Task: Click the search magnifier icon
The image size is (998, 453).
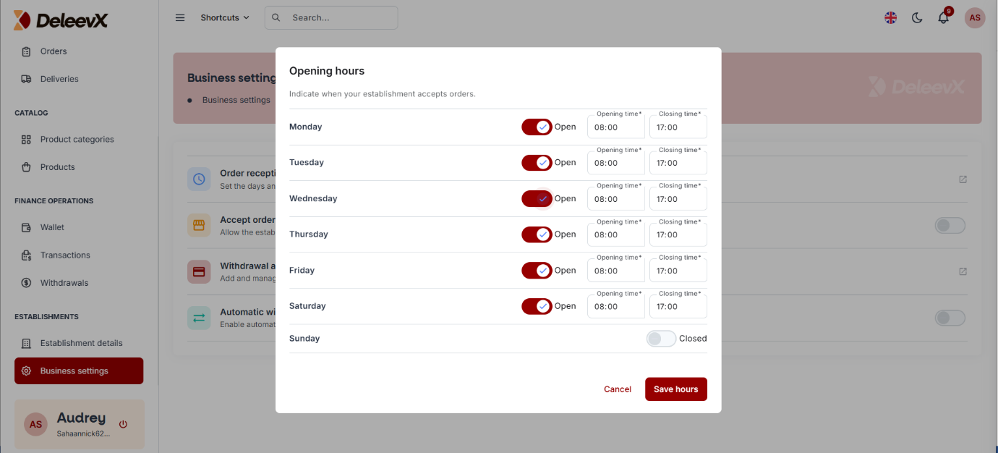Action: coord(276,17)
